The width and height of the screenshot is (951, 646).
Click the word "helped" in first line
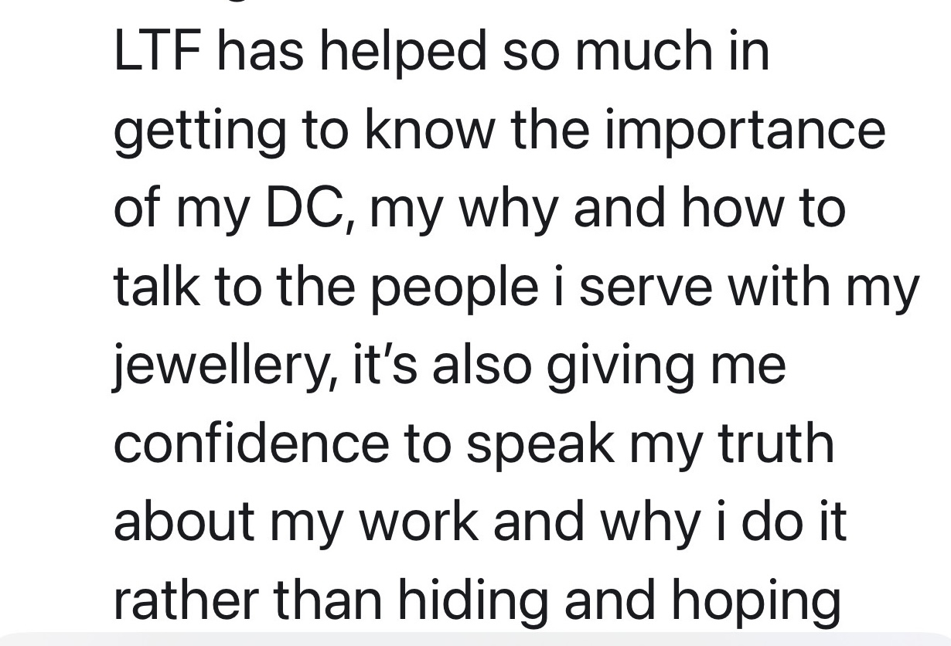(401, 52)
